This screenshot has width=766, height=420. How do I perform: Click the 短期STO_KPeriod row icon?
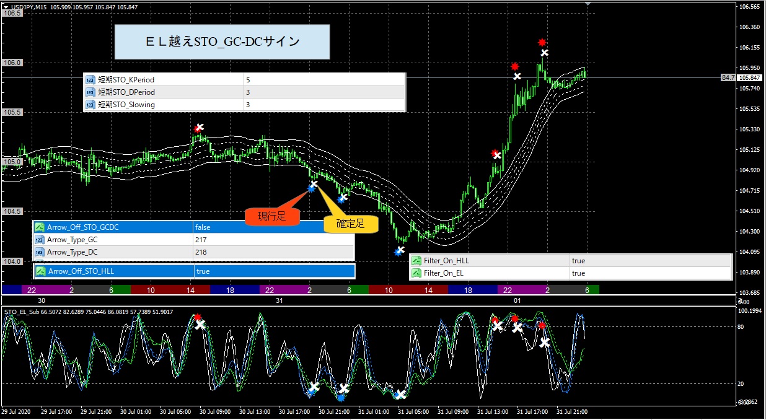[x=90, y=80]
